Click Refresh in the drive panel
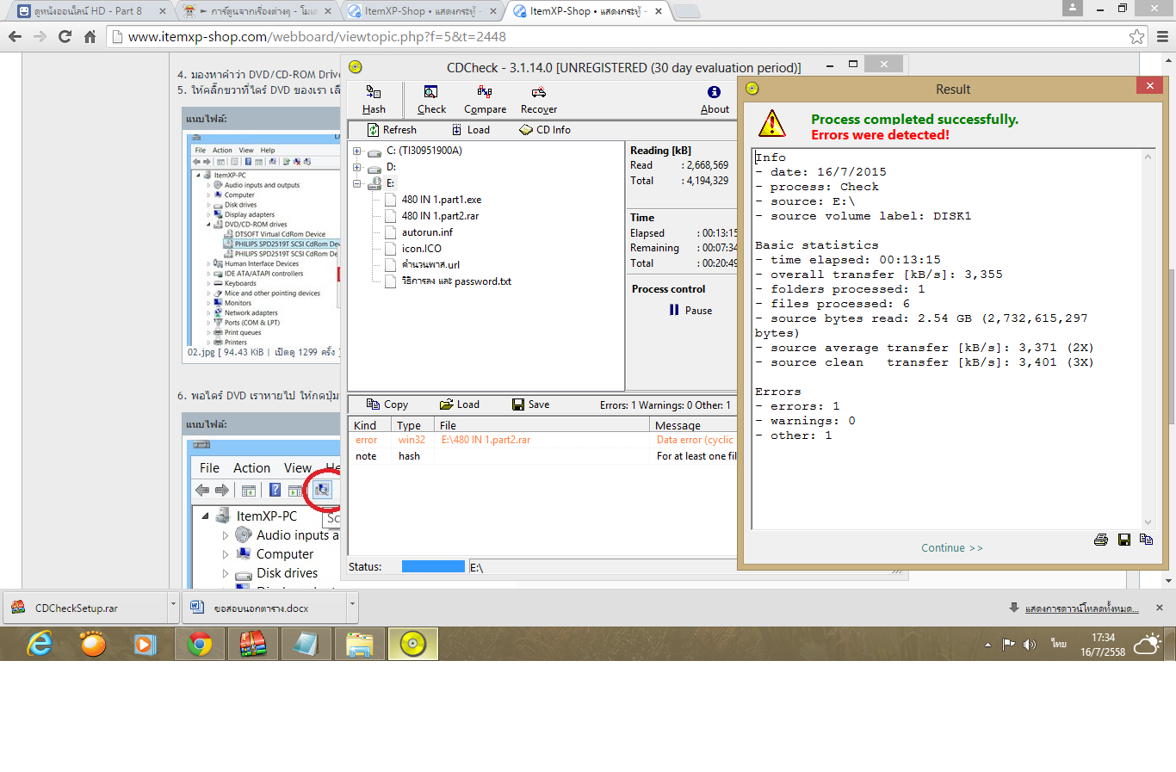The image size is (1176, 772). click(392, 130)
